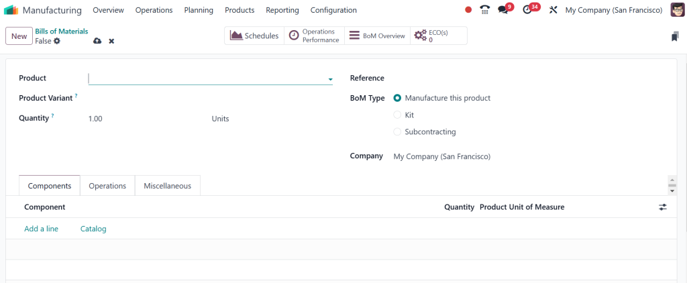The image size is (687, 283).
Task: Click the bookmark icon at right
Action: click(x=675, y=37)
